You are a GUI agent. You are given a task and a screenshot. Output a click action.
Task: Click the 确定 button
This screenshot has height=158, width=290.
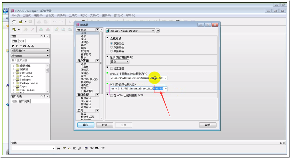coord(86,125)
